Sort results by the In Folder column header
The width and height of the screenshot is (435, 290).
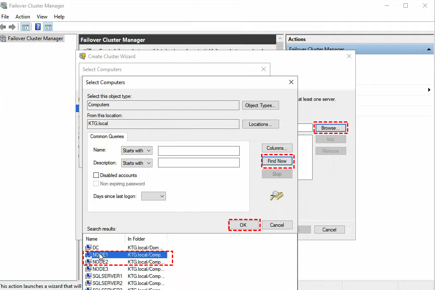146,239
